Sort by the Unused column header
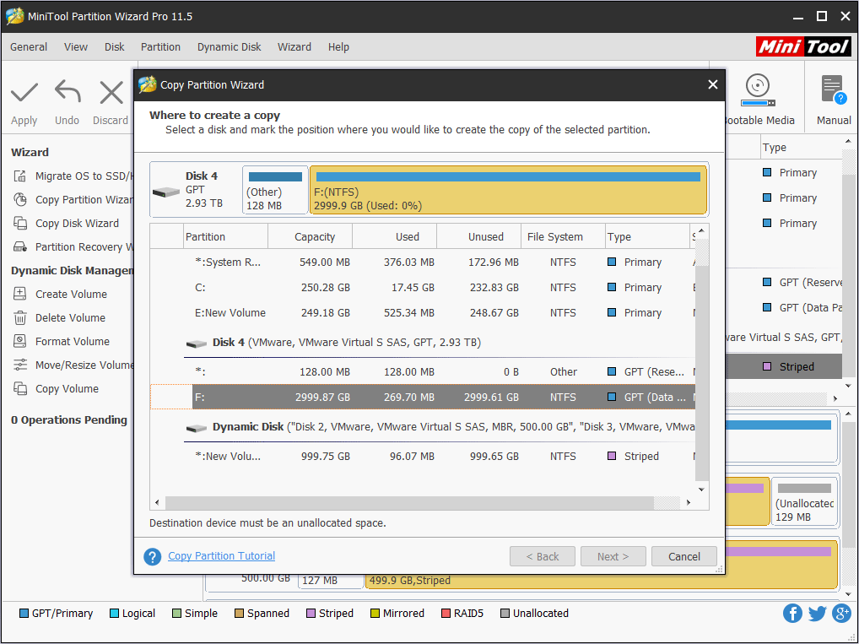859x644 pixels. click(478, 237)
